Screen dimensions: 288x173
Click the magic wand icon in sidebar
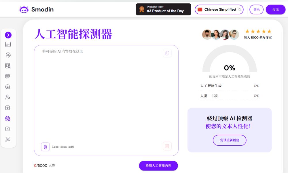click(x=8, y=139)
